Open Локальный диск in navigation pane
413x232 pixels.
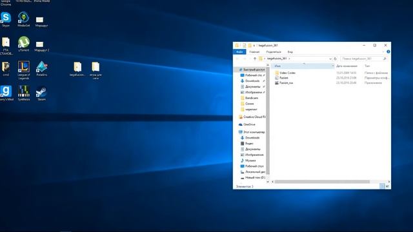pos(252,172)
